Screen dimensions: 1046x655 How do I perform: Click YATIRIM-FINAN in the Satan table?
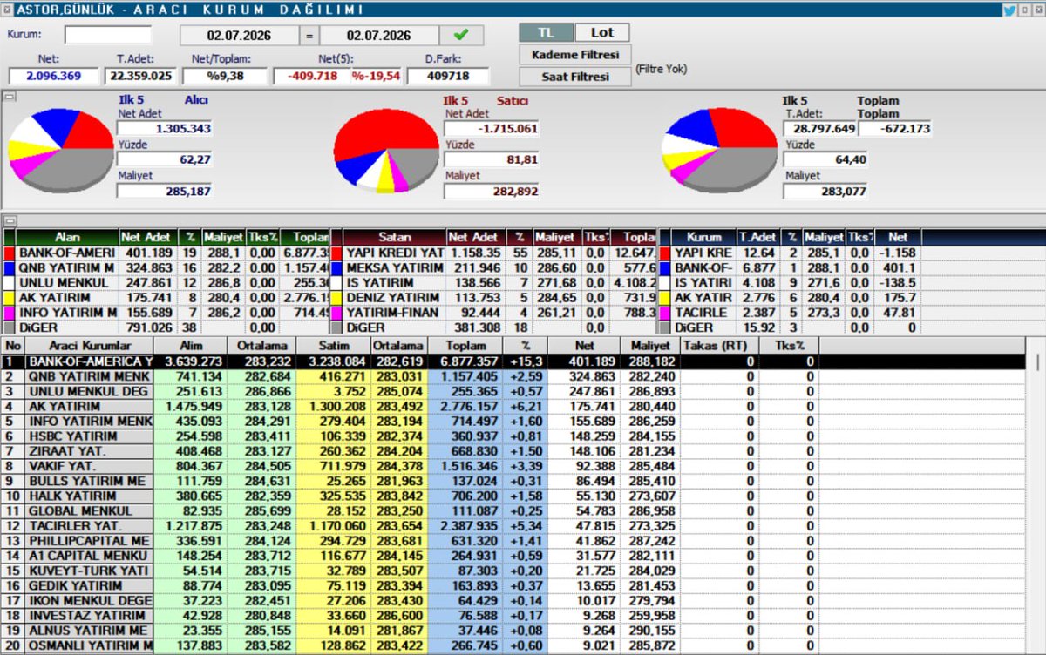(x=391, y=312)
